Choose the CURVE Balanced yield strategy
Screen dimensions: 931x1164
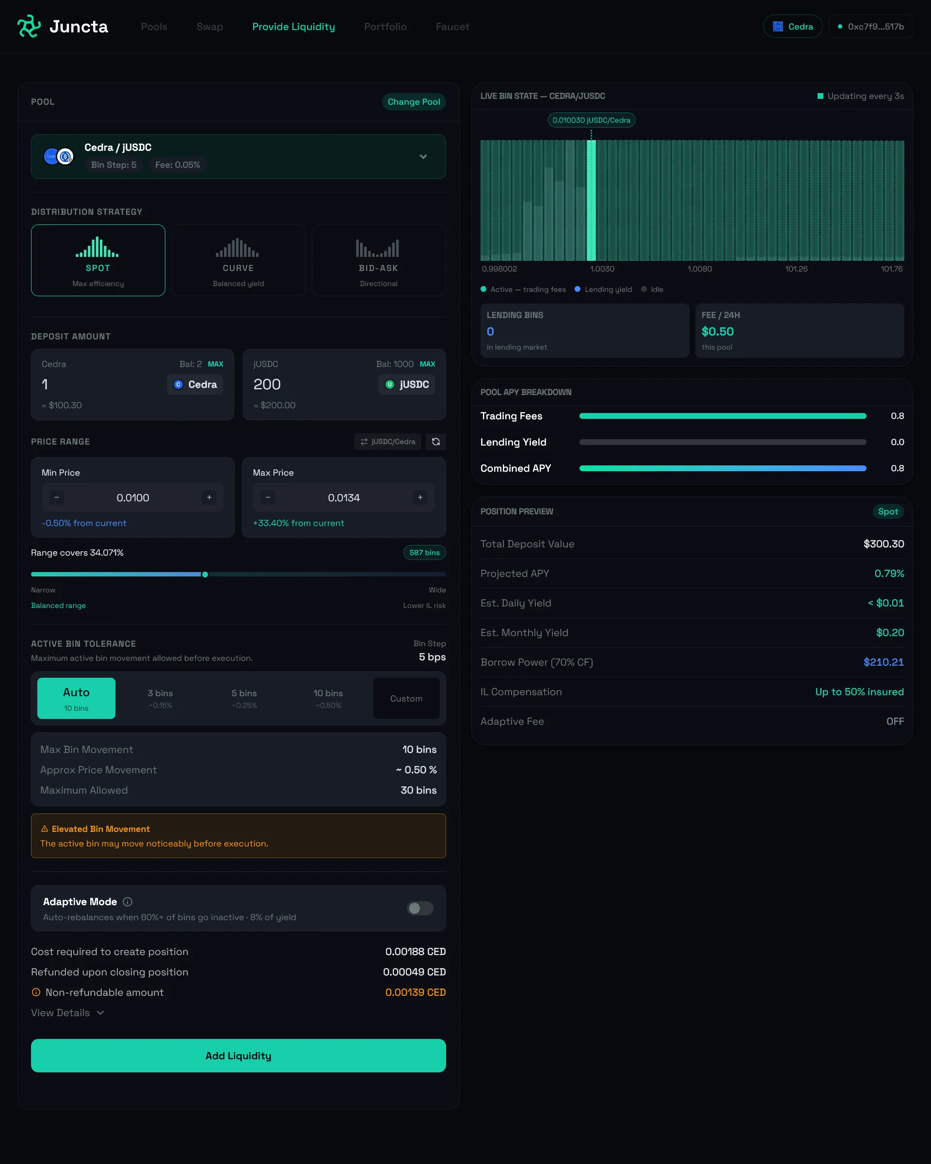[238, 260]
